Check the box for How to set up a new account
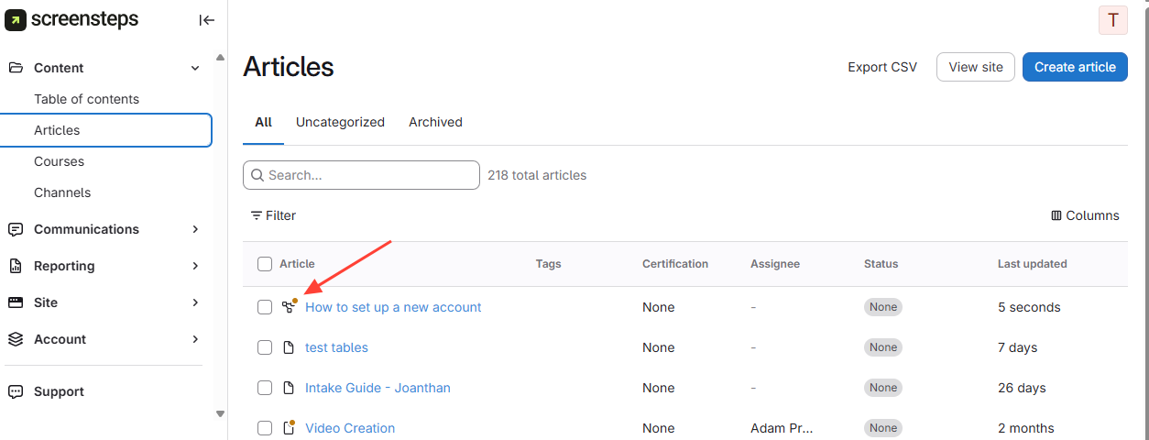This screenshot has width=1149, height=440. pyautogui.click(x=265, y=307)
